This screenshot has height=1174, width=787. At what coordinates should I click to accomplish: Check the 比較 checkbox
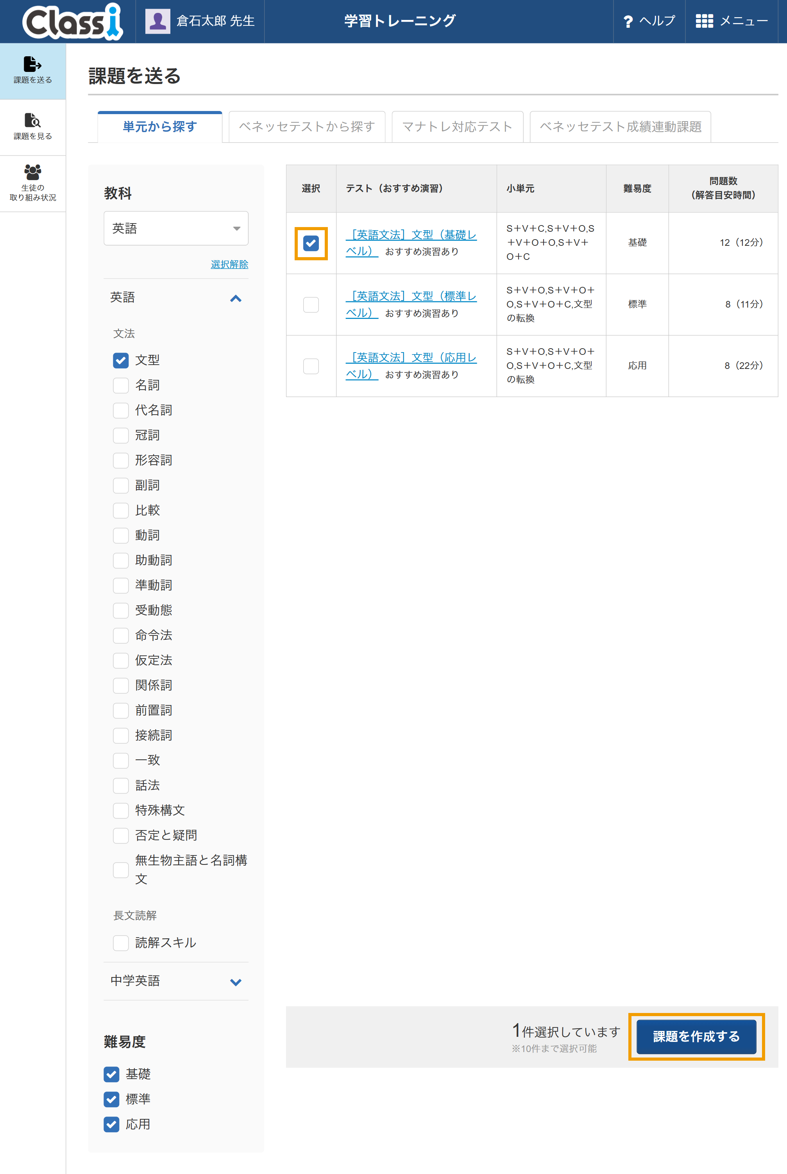tap(120, 510)
